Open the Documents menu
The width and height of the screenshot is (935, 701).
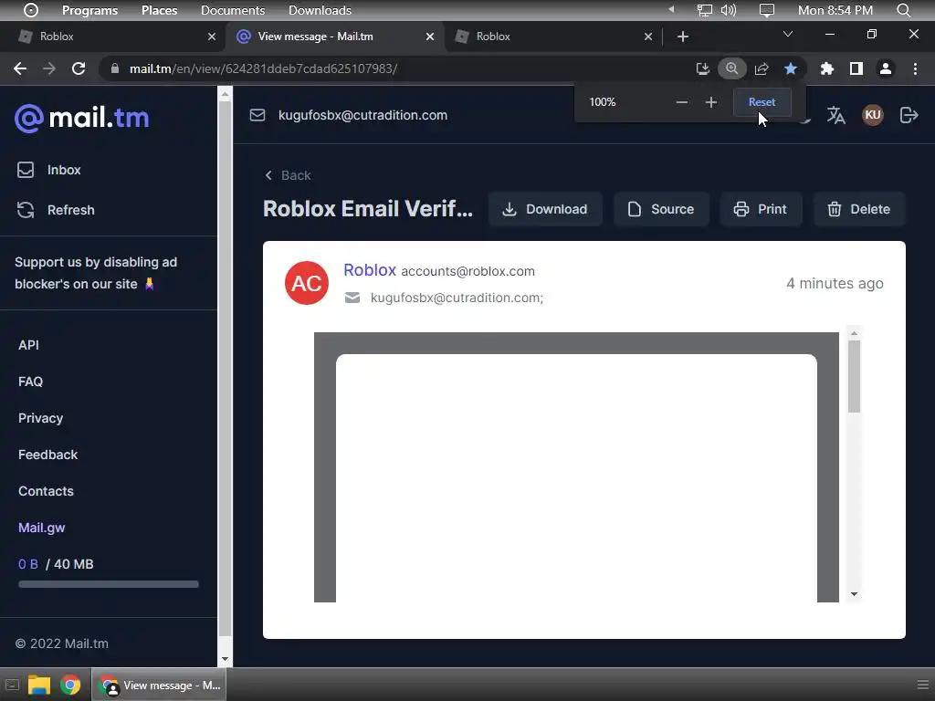(233, 10)
